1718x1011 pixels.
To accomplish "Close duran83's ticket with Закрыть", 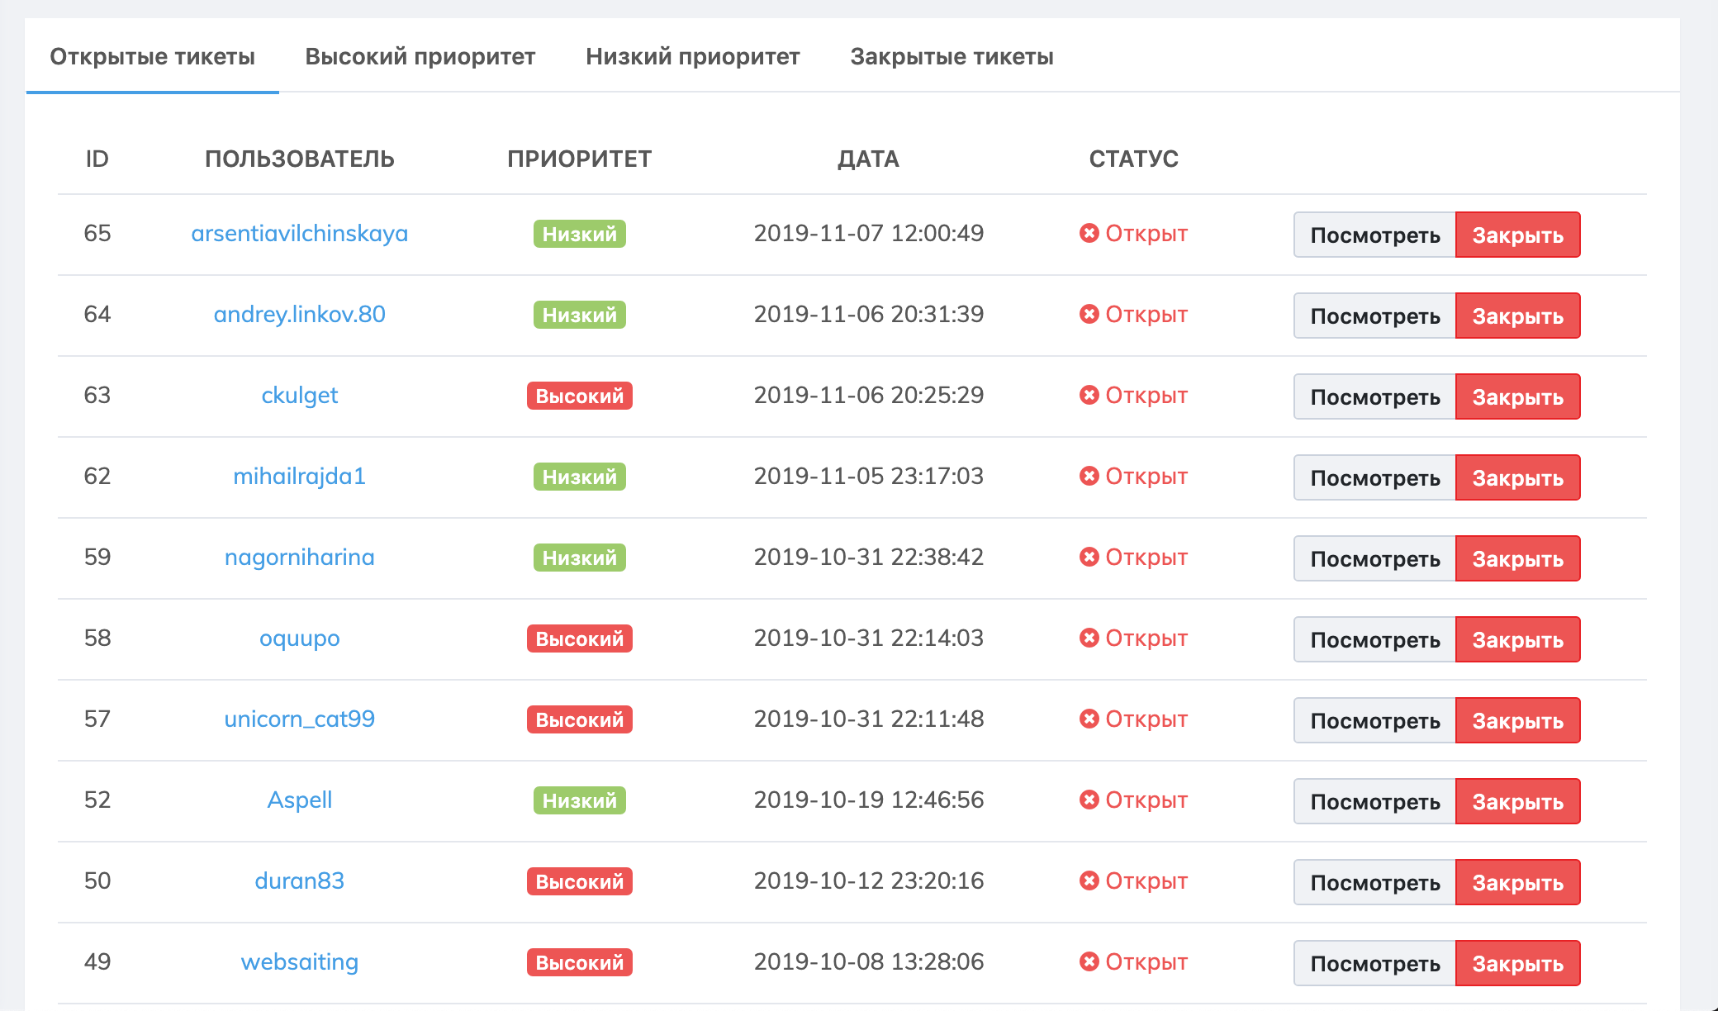I will point(1517,882).
